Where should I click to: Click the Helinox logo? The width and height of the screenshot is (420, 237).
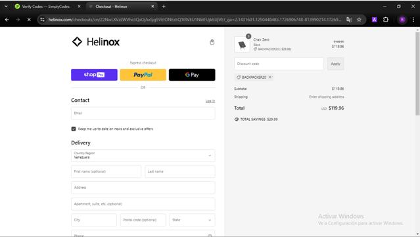coord(95,42)
